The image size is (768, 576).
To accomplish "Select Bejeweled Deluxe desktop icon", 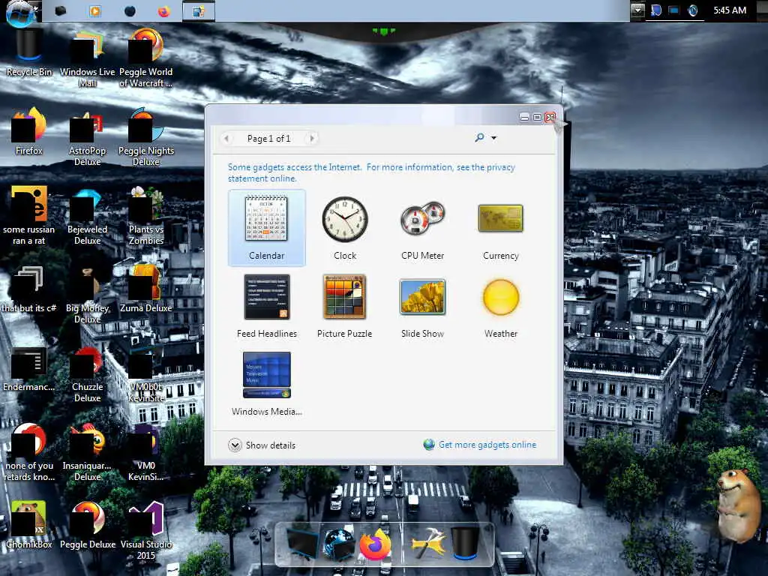I will 87,215.
